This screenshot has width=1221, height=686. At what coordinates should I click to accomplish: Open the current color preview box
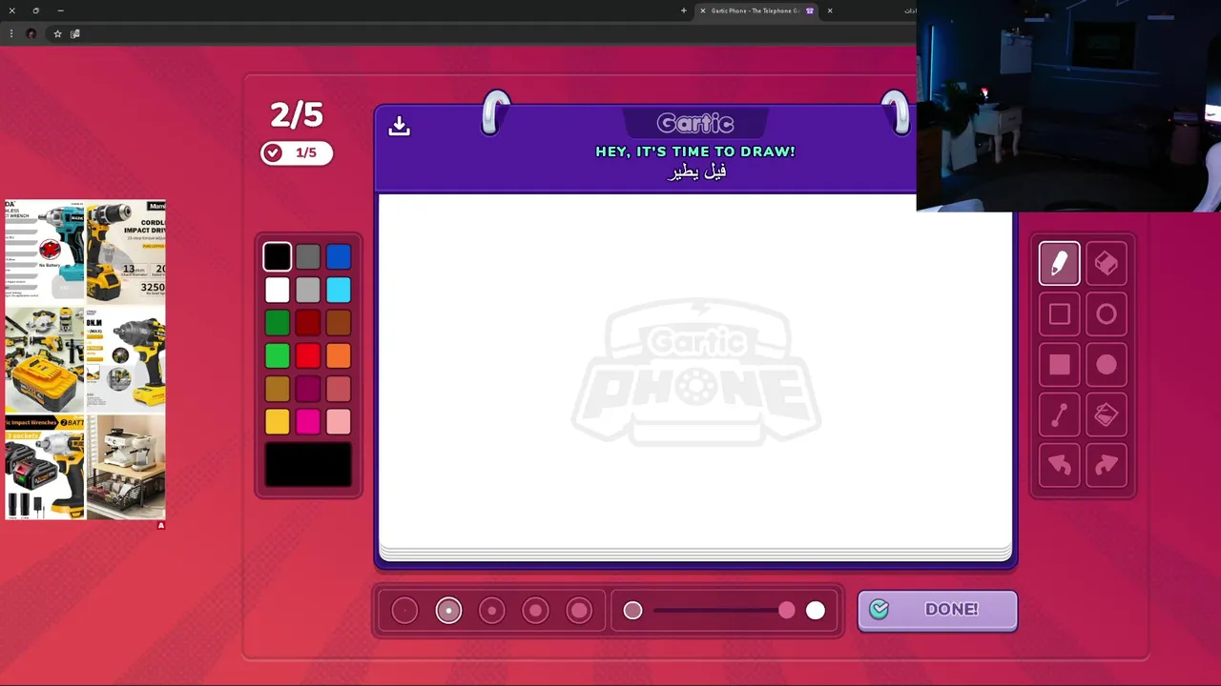click(308, 464)
